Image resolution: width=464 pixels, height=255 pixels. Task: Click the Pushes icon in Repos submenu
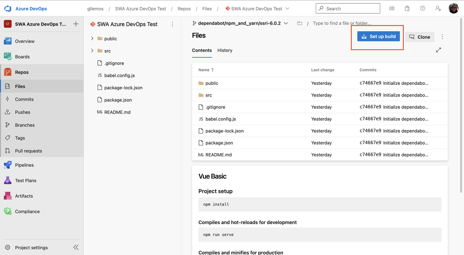8,112
